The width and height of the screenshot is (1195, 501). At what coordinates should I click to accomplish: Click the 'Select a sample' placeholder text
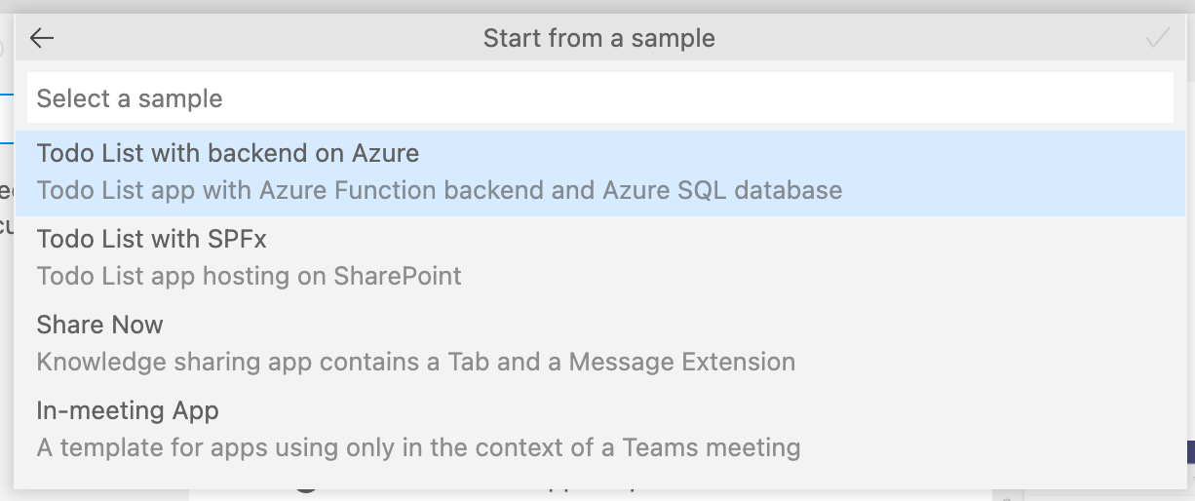pos(130,98)
